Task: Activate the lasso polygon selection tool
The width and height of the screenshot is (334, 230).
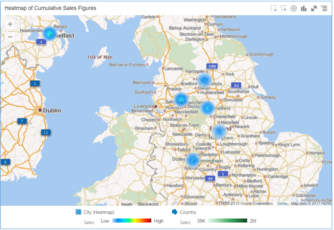Action: [x=284, y=8]
